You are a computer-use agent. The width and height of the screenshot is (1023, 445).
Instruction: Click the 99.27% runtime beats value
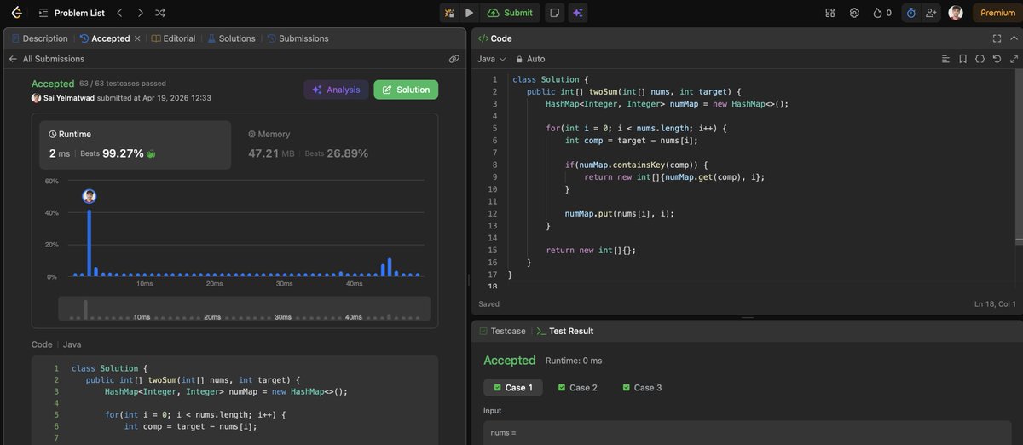coord(123,153)
